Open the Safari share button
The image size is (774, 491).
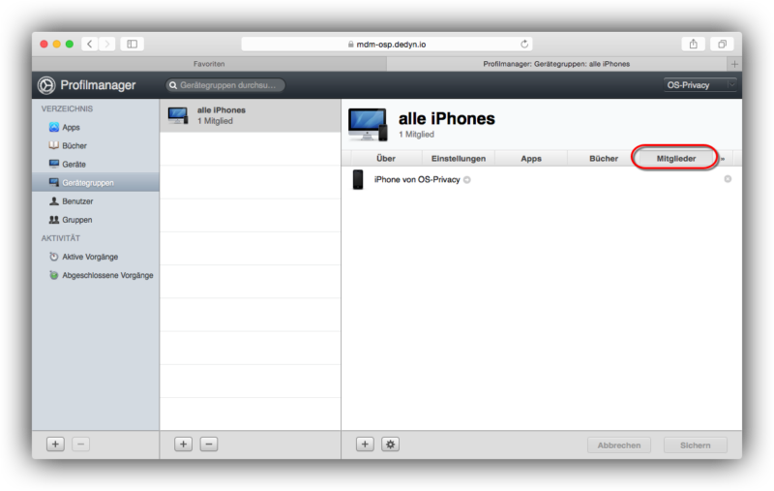point(694,44)
